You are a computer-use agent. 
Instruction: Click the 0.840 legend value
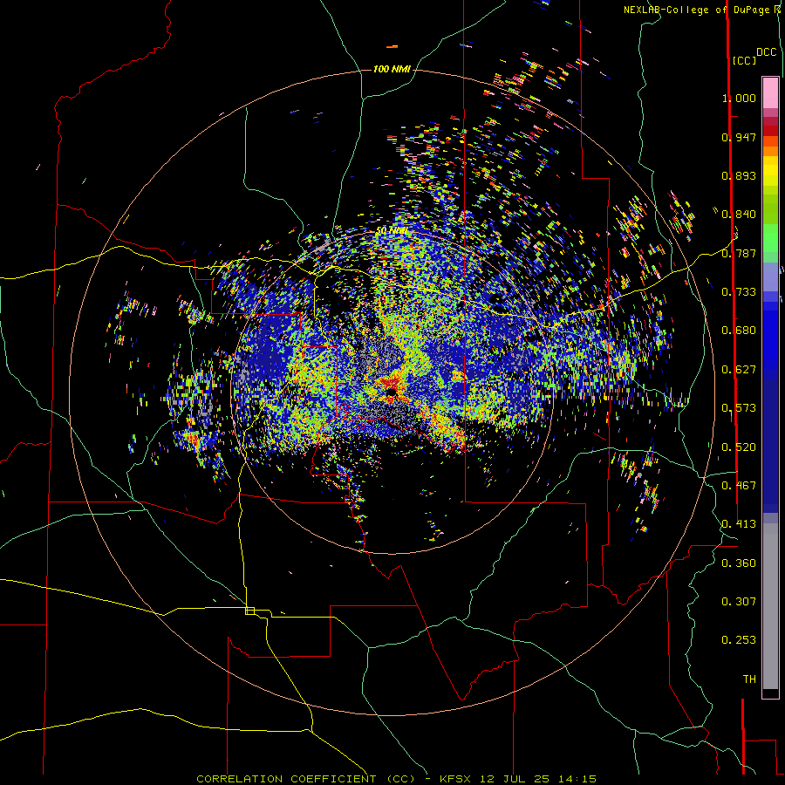[x=739, y=215]
